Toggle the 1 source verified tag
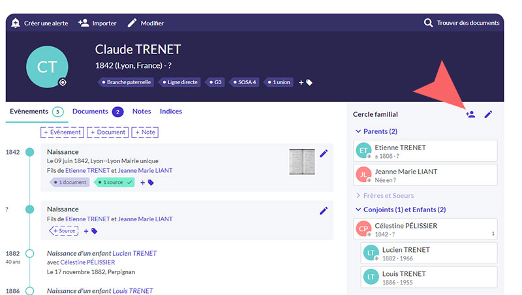This screenshot has width=522, height=295. coord(114,183)
